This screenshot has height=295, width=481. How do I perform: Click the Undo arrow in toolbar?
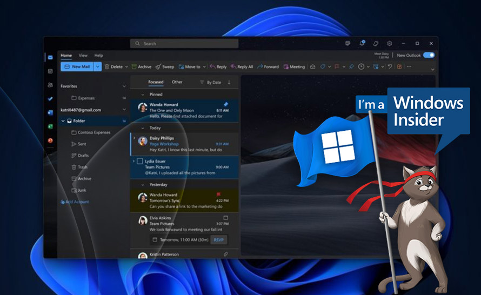(x=390, y=66)
